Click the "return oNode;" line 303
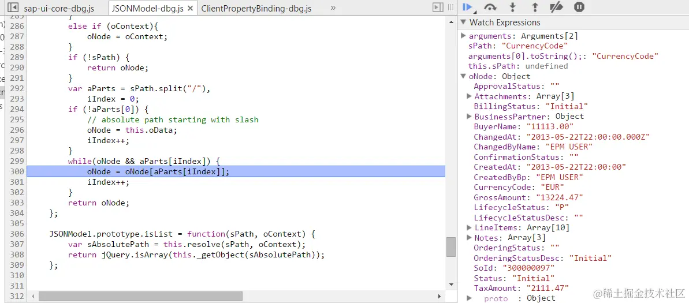The height and width of the screenshot is (303, 689). tap(99, 203)
